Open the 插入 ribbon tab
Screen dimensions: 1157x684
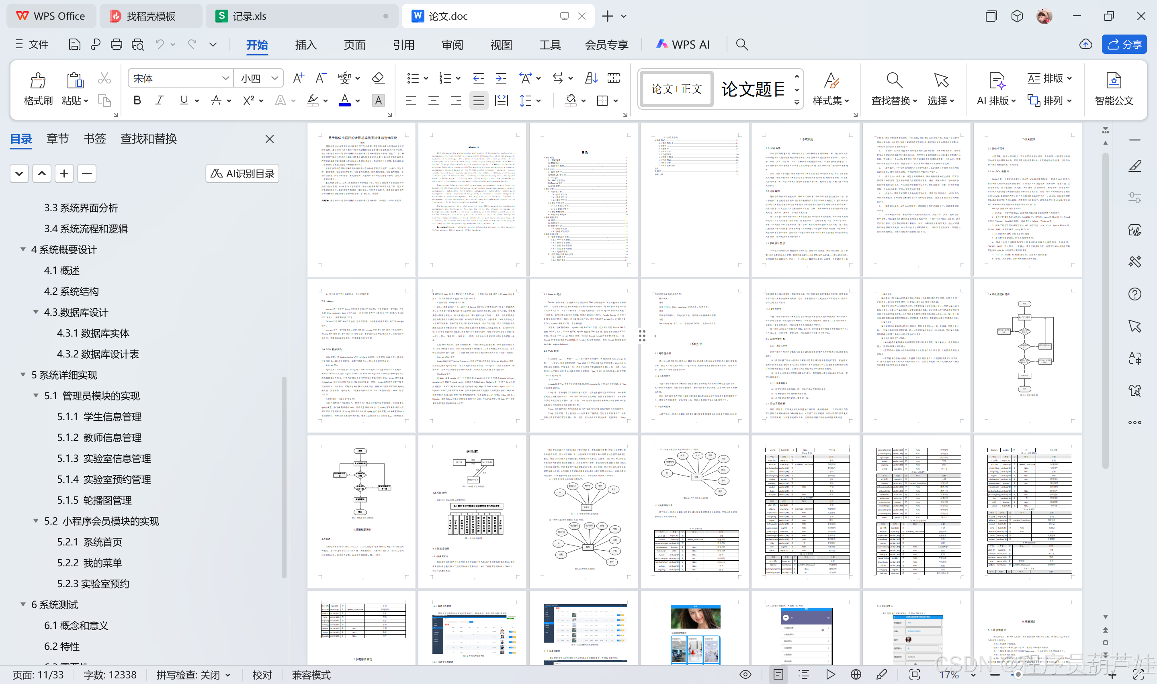click(306, 45)
